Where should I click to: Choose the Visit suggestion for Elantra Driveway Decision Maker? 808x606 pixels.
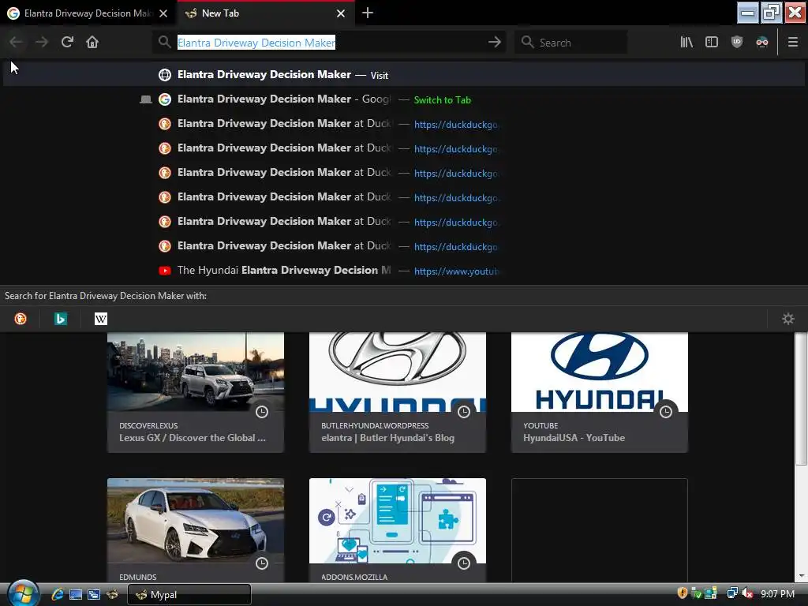[404, 75]
